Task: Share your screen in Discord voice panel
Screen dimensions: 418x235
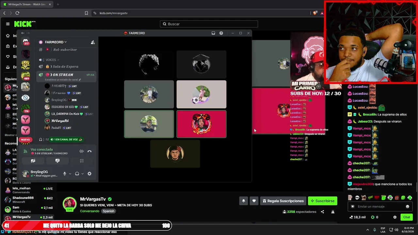Action: click(57, 161)
